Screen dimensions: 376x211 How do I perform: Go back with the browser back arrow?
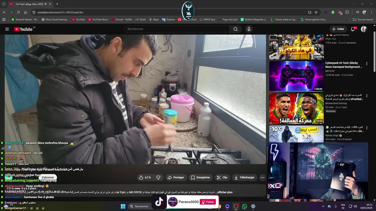tap(4, 12)
